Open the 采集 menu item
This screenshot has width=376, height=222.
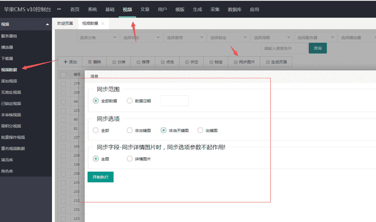click(215, 9)
